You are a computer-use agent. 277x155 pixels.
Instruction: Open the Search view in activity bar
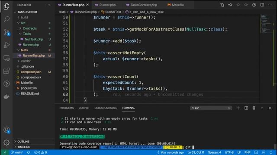pos(6,19)
